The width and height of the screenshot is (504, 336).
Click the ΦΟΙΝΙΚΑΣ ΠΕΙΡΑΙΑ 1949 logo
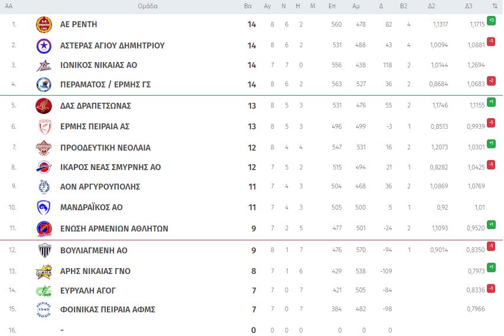click(x=44, y=309)
